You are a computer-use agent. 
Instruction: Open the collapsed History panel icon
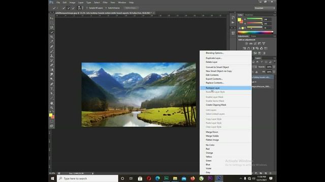click(x=233, y=18)
